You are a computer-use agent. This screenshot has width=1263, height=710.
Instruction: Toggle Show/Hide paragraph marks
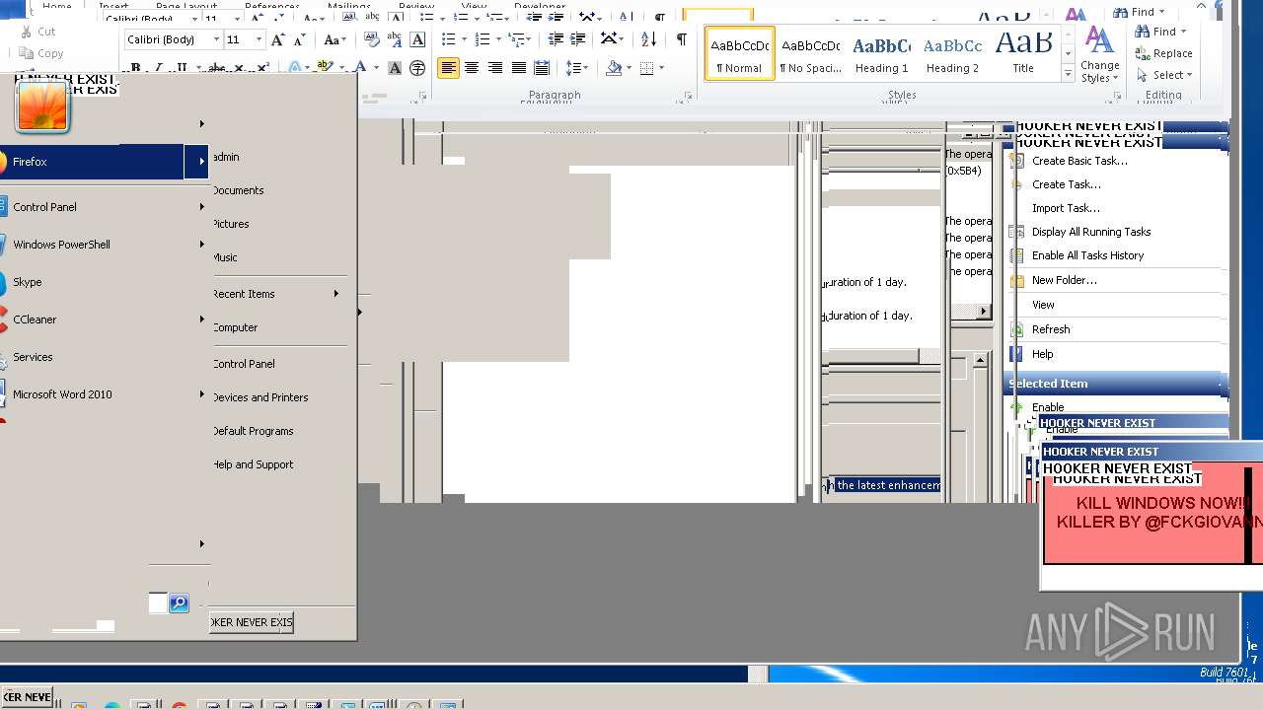681,39
